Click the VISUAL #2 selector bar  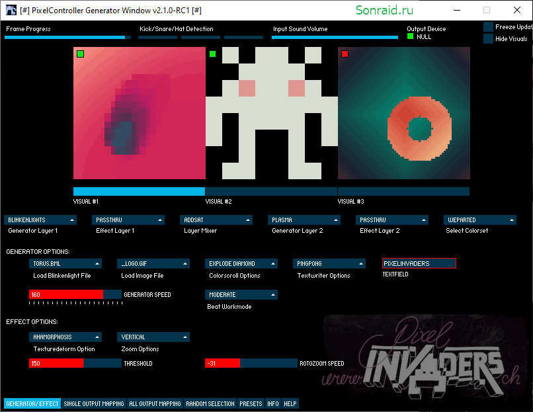271,191
